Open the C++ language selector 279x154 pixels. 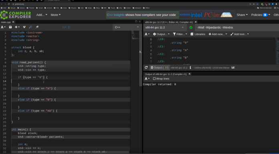[x=127, y=27]
